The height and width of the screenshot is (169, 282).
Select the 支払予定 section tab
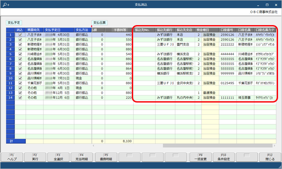(x=14, y=23)
